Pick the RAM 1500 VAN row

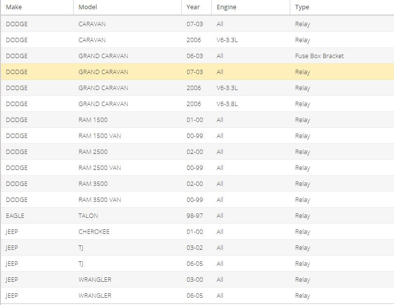tap(198, 136)
